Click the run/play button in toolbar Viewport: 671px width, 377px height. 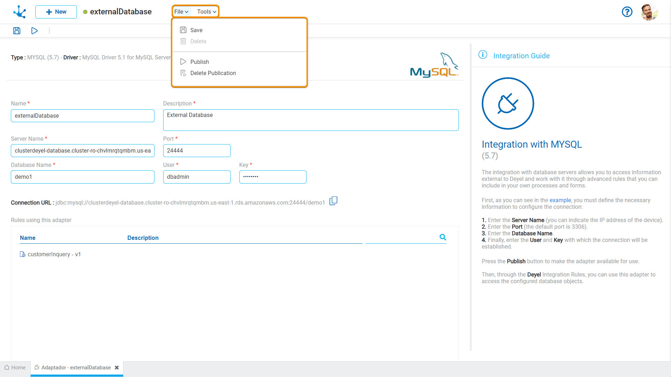(x=35, y=31)
